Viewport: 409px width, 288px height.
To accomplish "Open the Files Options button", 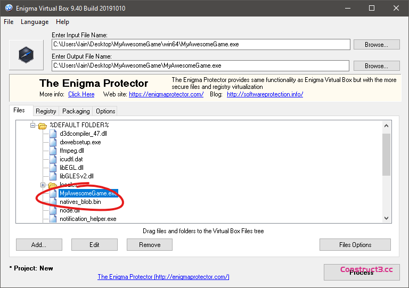I will 355,245.
